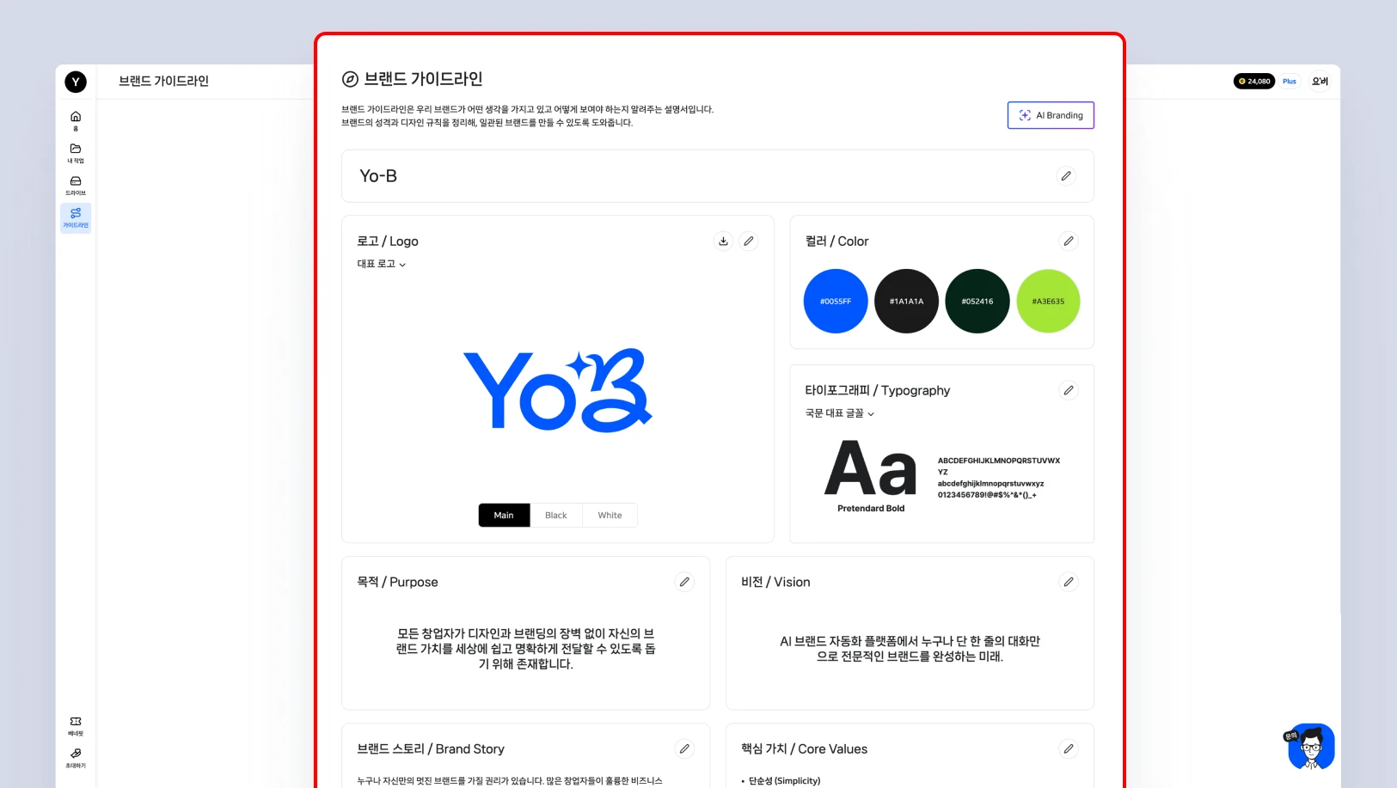Edit the 목적 / Purpose card
This screenshot has height=788, width=1397.
(x=684, y=582)
